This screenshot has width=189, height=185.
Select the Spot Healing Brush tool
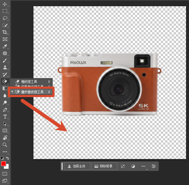[x=5, y=53]
